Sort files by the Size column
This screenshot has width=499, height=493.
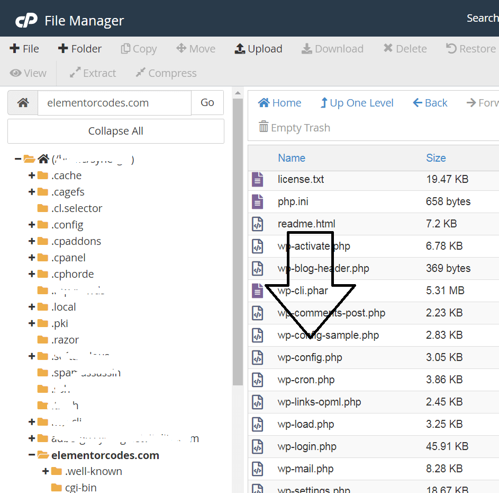click(x=436, y=158)
